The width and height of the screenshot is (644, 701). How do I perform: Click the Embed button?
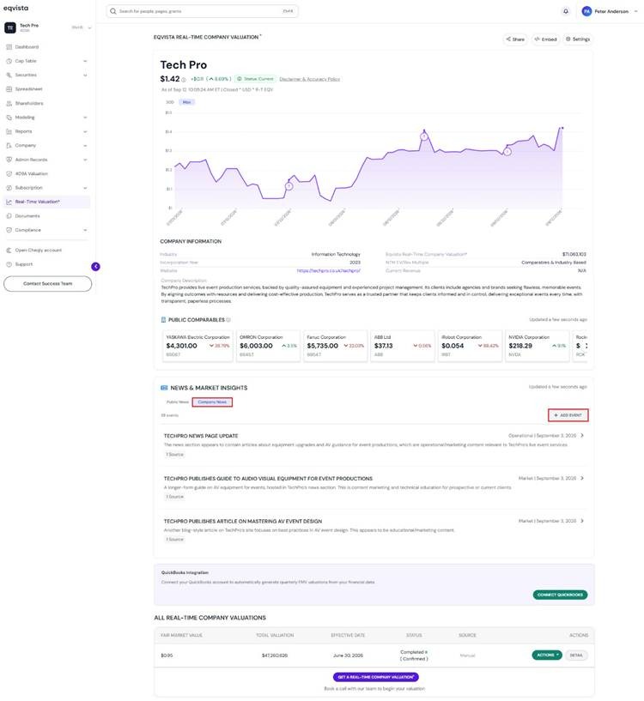click(545, 39)
